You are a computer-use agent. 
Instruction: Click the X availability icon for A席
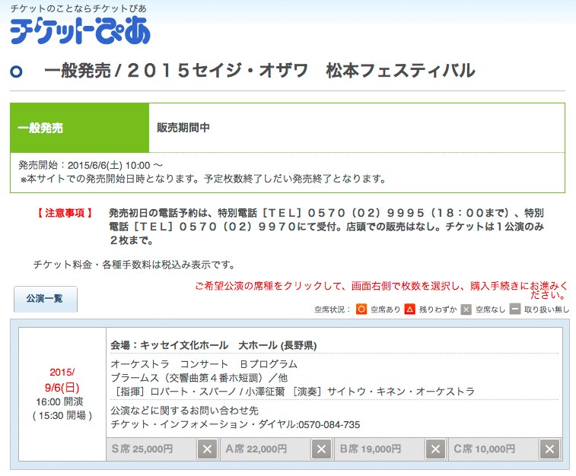(321, 449)
